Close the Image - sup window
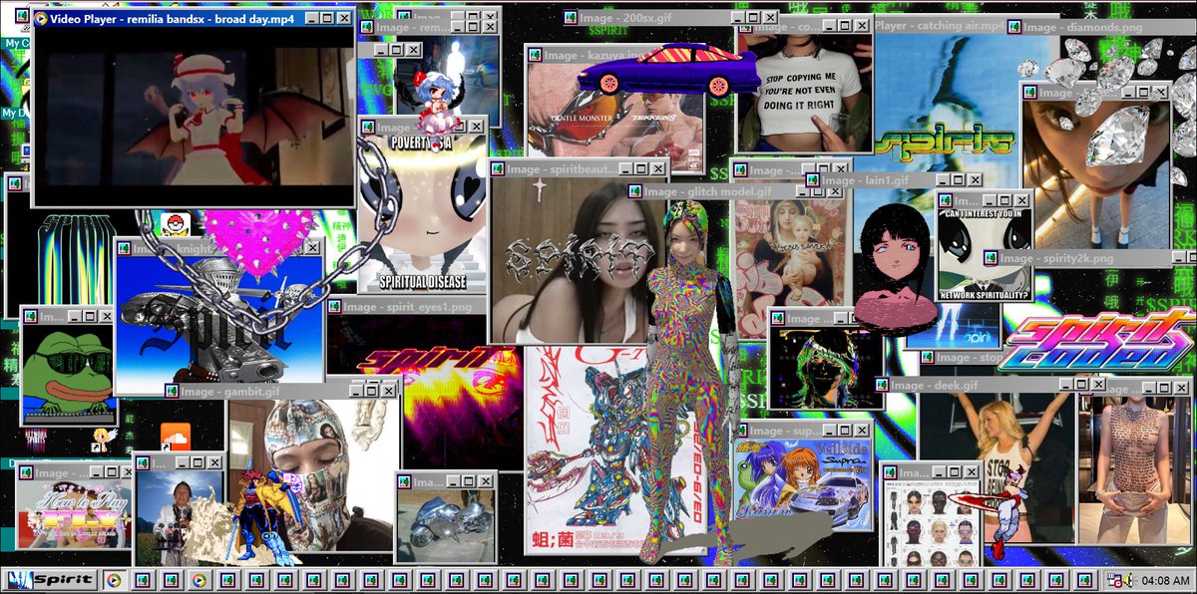 click(860, 431)
